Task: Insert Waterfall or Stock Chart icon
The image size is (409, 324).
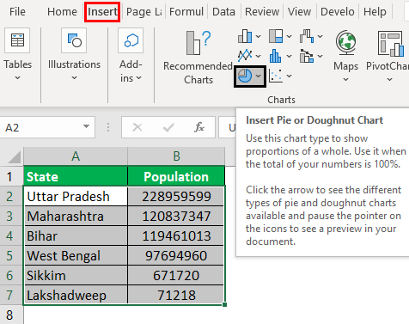Action: (307, 36)
